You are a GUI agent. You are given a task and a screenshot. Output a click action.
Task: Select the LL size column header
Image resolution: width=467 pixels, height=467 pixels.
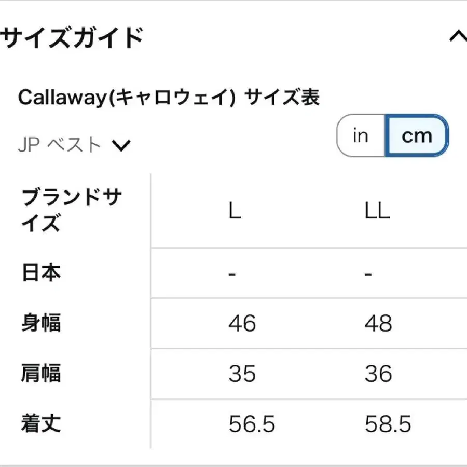point(378,211)
